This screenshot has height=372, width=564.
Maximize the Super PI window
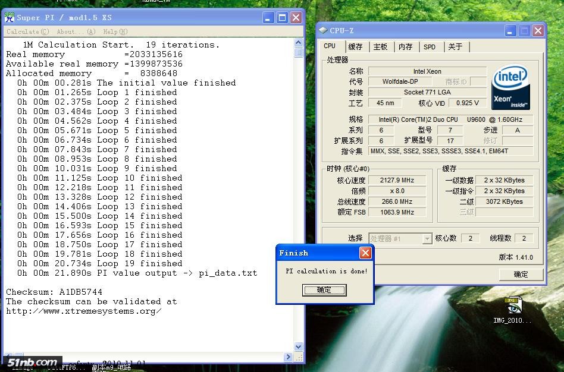282,18
